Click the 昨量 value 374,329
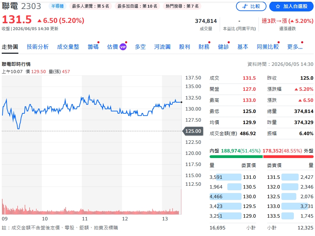Screen dimensions: 315x236 click(x=304, y=122)
